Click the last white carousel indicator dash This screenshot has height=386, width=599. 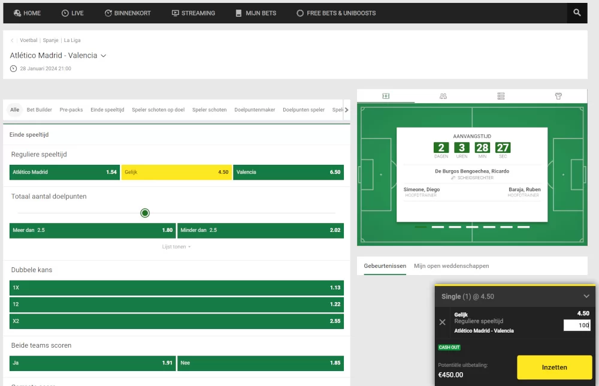tap(524, 227)
